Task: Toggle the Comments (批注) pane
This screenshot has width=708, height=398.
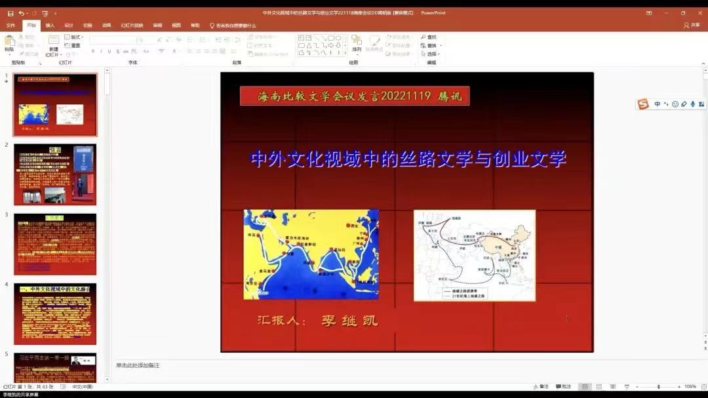Action: coord(563,387)
